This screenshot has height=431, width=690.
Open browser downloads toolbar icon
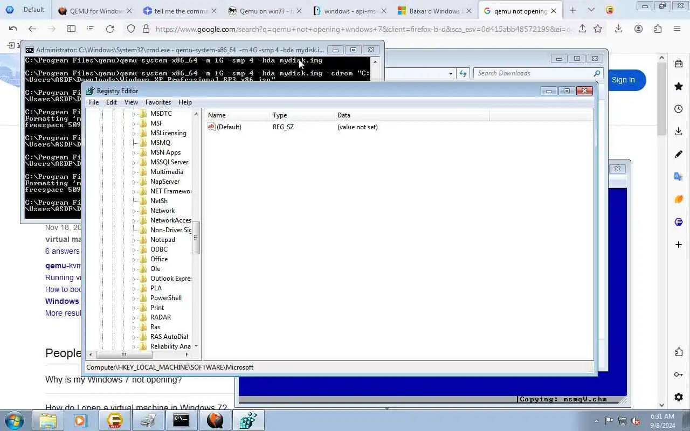pyautogui.click(x=618, y=29)
